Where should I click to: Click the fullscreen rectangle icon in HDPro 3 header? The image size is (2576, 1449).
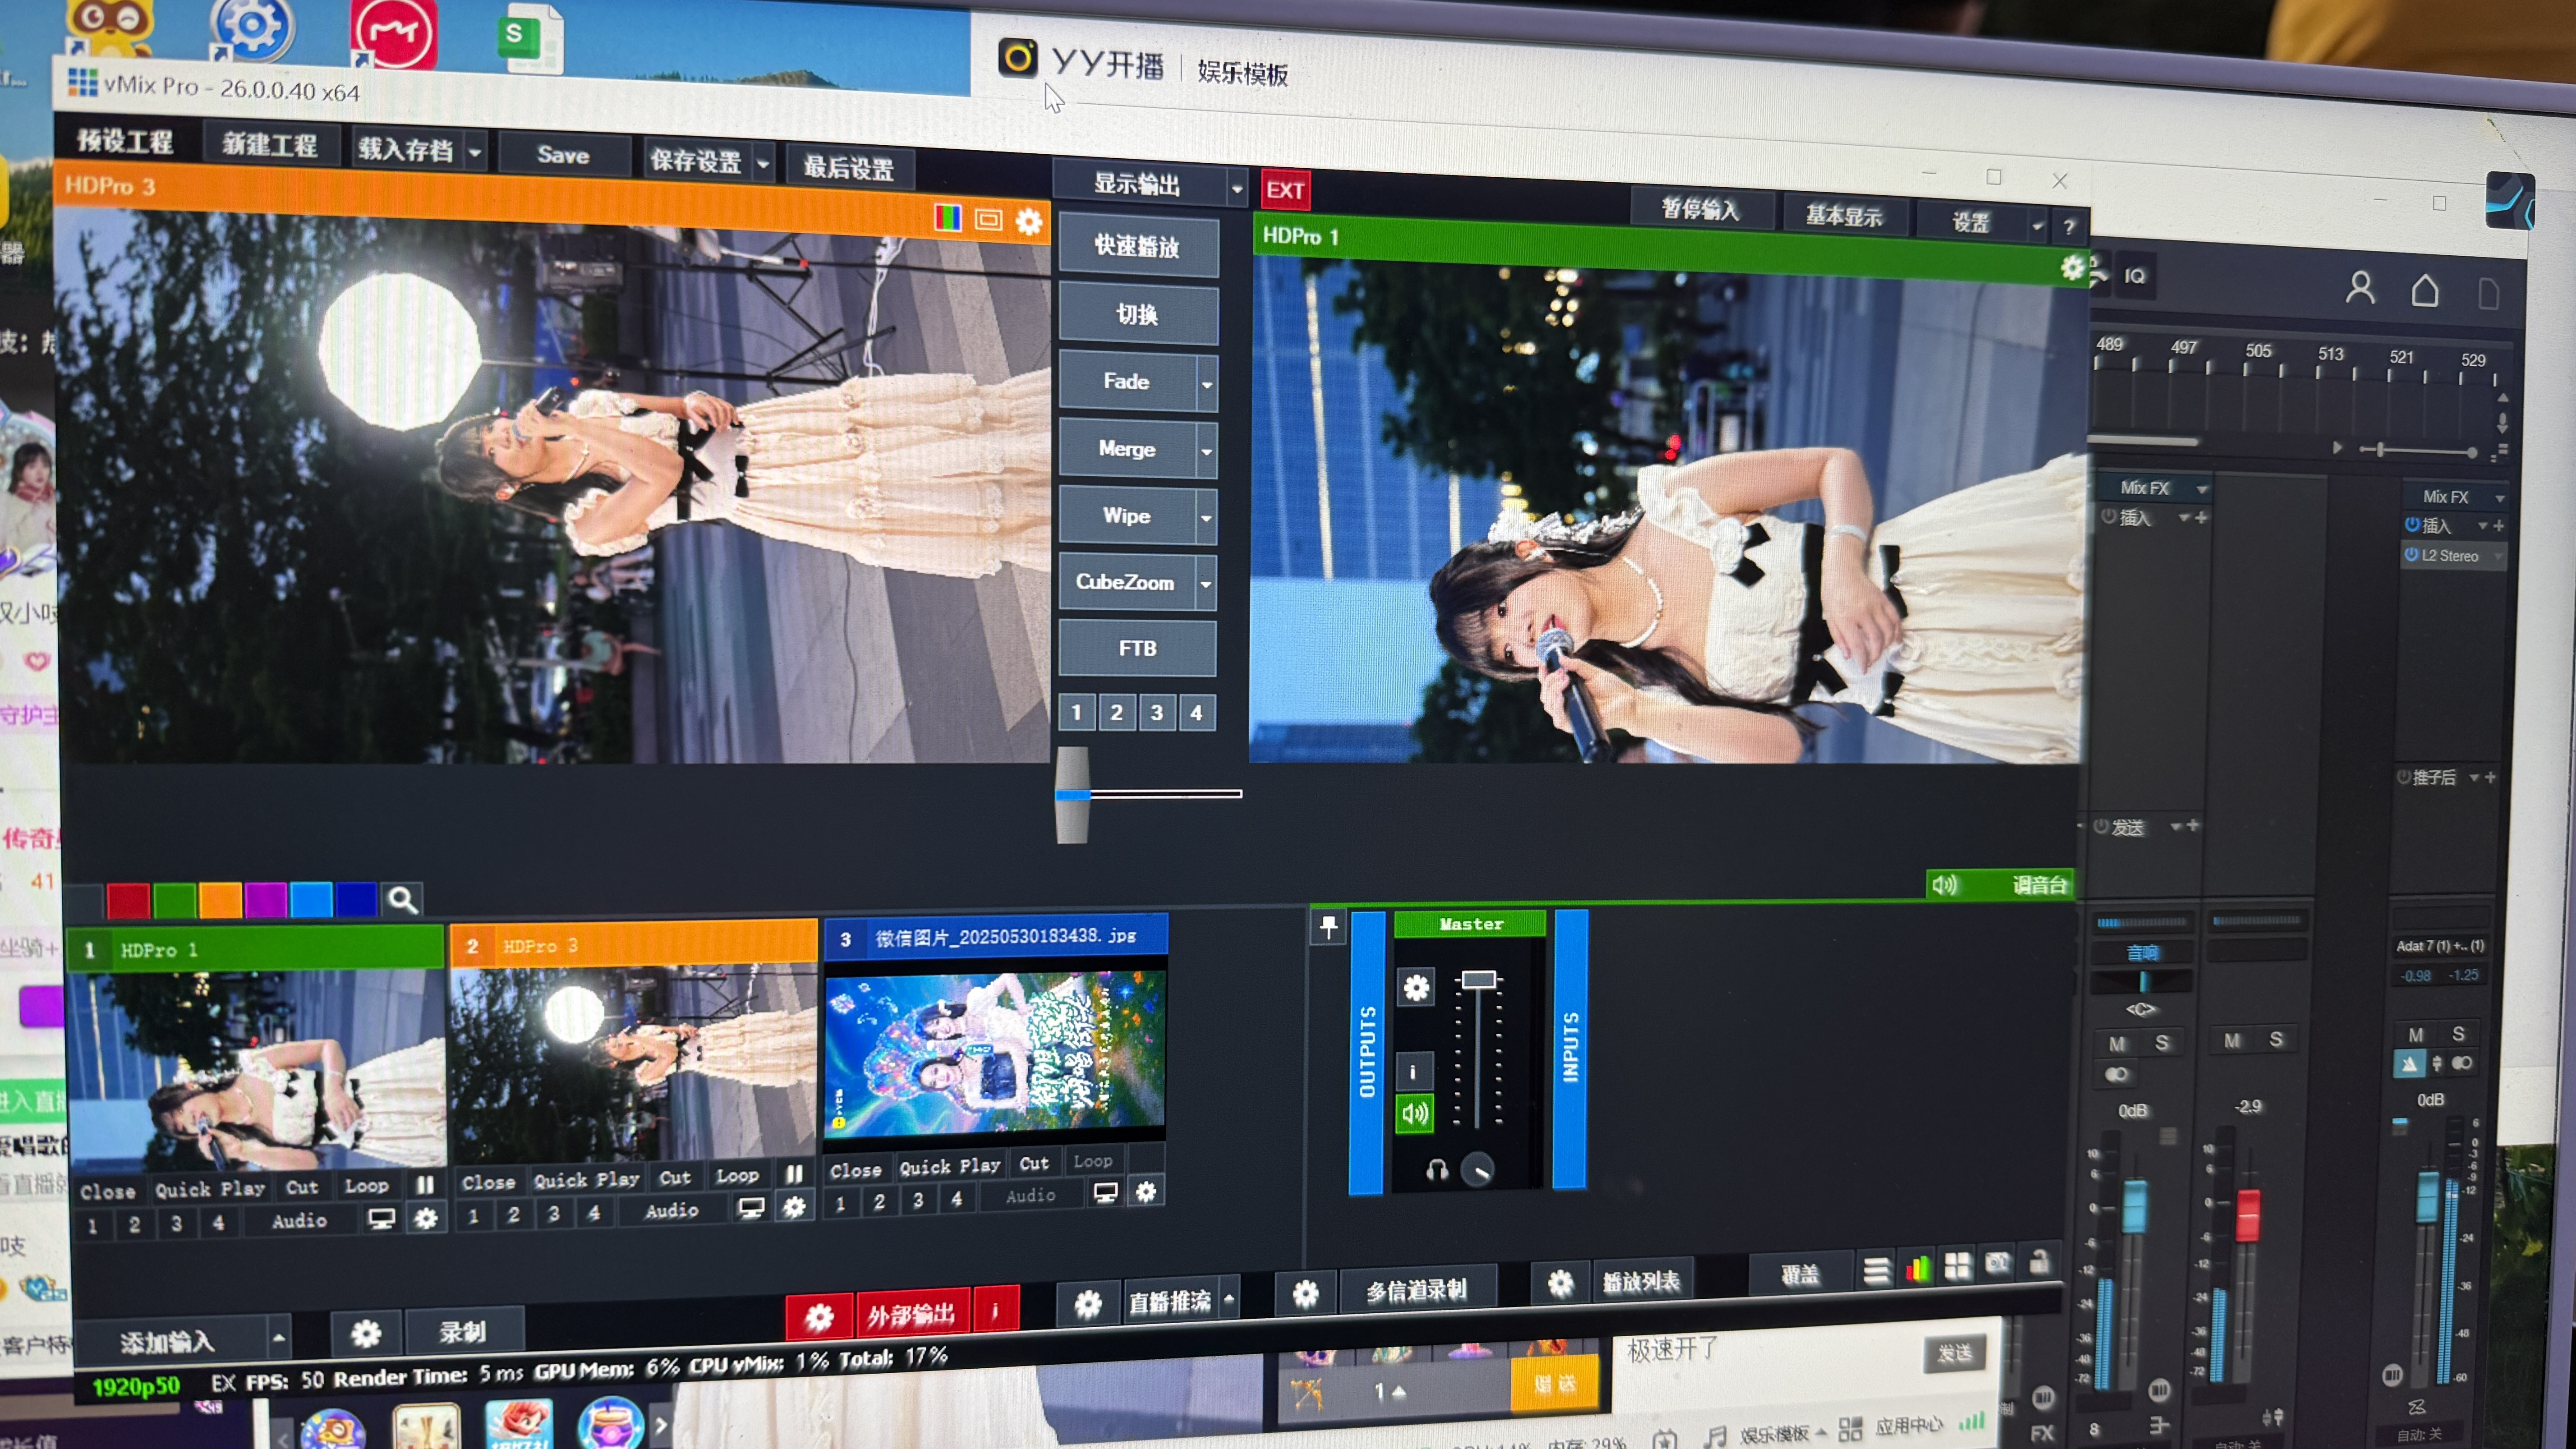(988, 219)
